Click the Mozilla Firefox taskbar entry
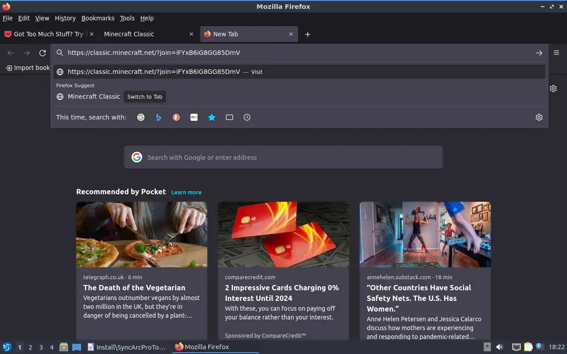Screen dimensions: 567x354 [215, 347]
